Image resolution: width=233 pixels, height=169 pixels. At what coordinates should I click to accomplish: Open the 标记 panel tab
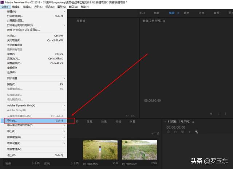(x=118, y=122)
